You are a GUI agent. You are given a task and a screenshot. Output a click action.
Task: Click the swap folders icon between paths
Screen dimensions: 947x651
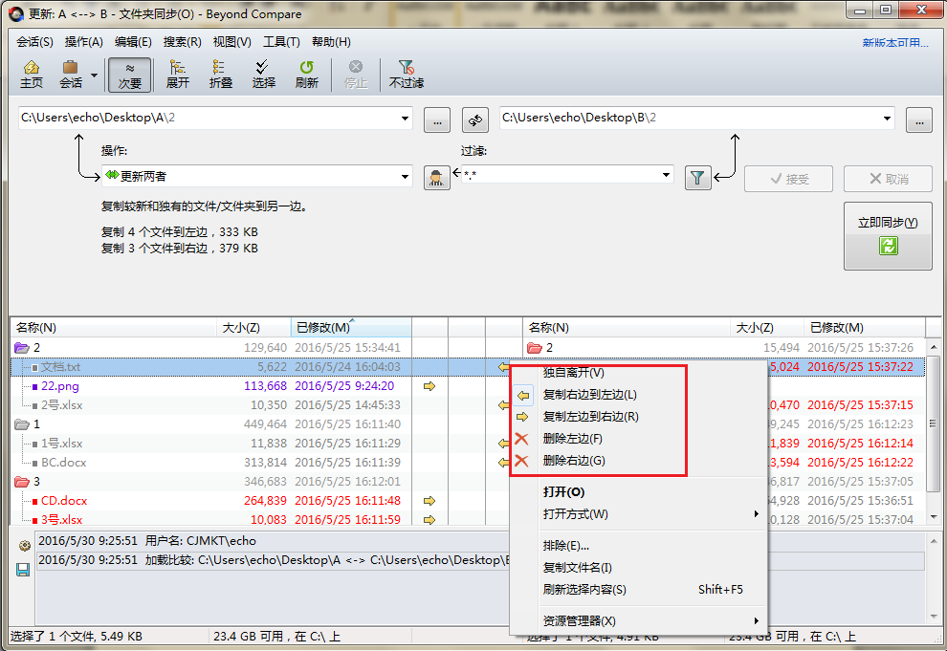tap(475, 119)
